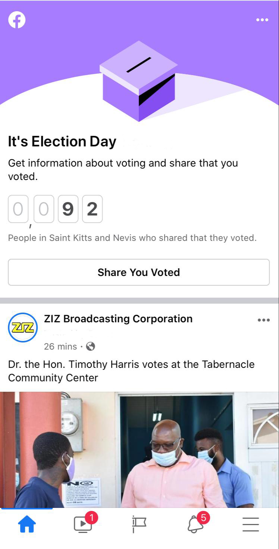Click the Saint Kitts and Nevis voters caption
The image size is (279, 549).
(132, 238)
